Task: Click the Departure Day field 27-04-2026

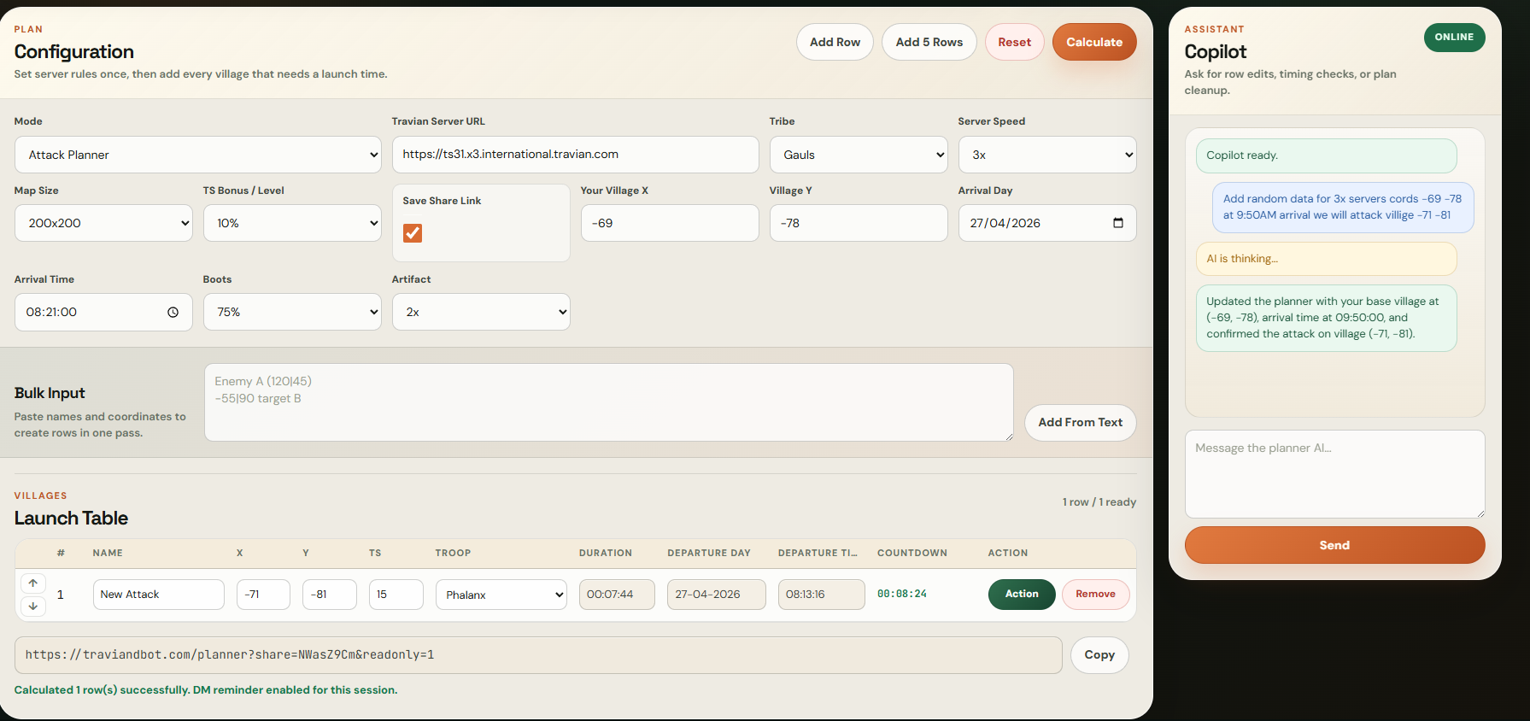Action: (717, 595)
